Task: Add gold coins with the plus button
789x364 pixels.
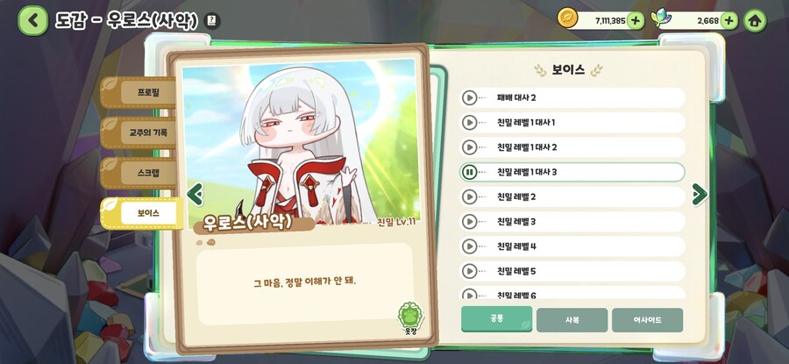Action: tap(636, 21)
